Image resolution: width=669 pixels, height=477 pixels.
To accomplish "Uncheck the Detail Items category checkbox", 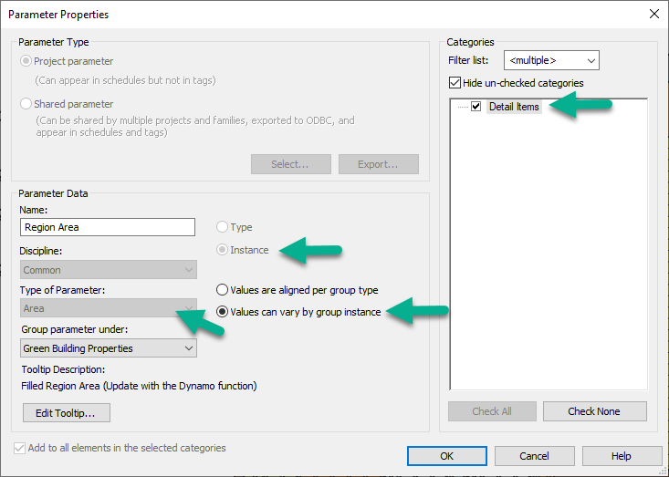I will click(x=476, y=107).
